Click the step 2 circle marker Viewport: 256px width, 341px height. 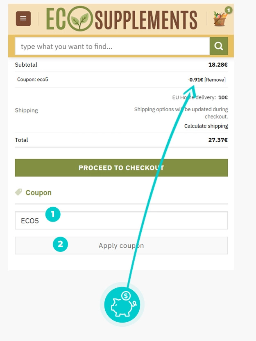click(x=60, y=244)
